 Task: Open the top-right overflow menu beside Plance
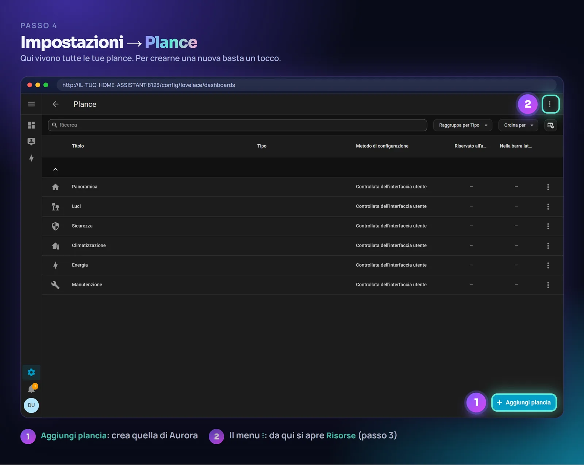pyautogui.click(x=550, y=104)
